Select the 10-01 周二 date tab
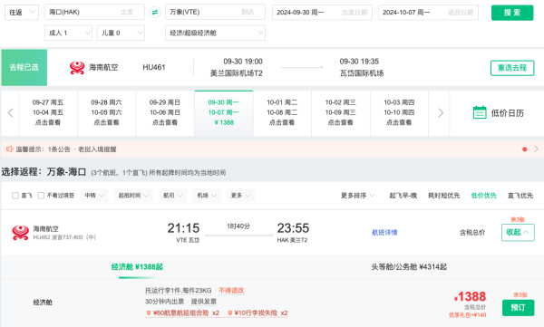The image size is (544, 327). (x=282, y=113)
